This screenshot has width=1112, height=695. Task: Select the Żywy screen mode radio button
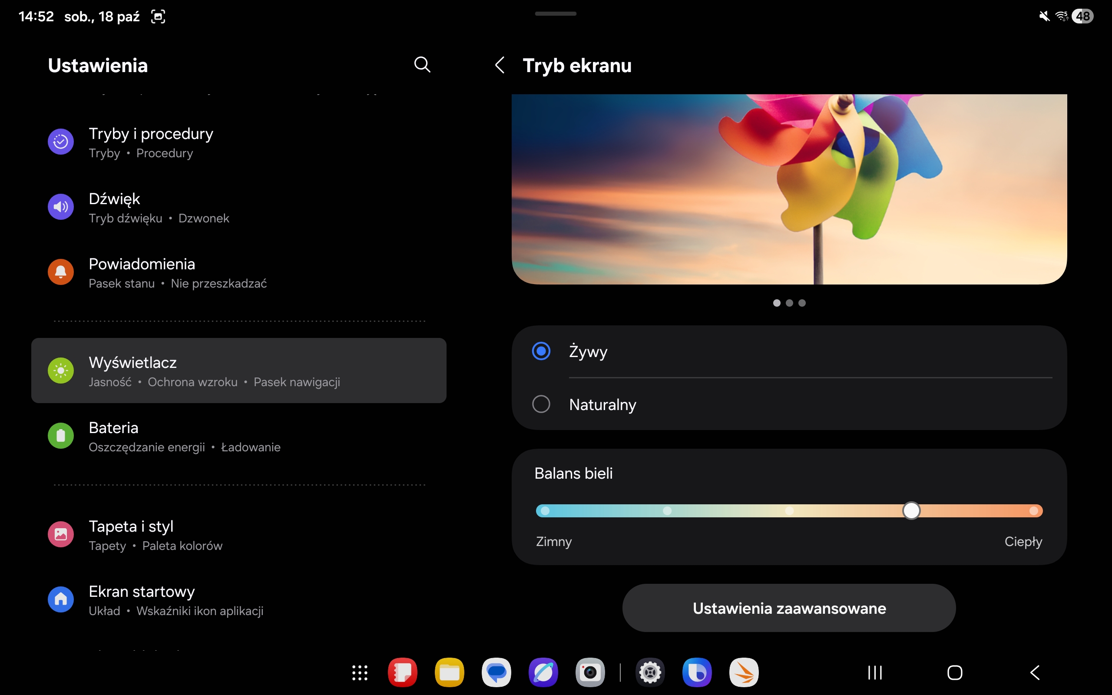(541, 351)
